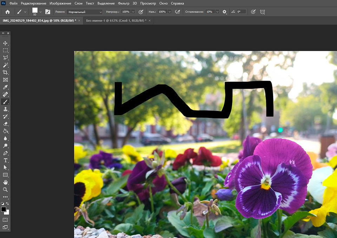Select the Move tool
337x238 pixels.
tap(5, 43)
